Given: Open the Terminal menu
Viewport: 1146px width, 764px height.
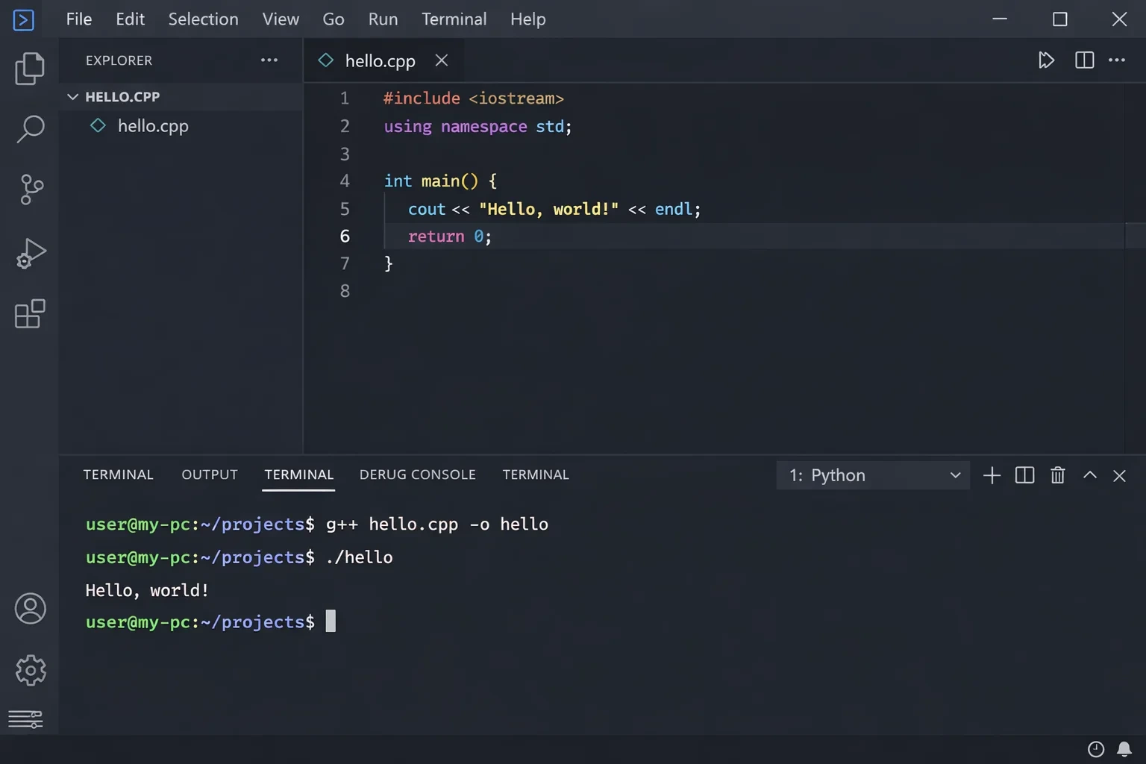Looking at the screenshot, I should 454,19.
